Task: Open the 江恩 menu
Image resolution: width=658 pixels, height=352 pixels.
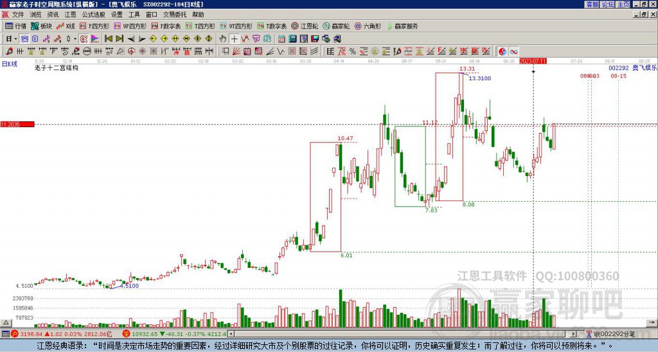Action: [70, 15]
